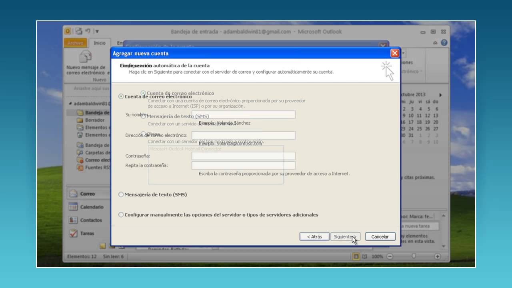
Task: Click the 'Dirección de correo electrónico' field
Action: 243,135
